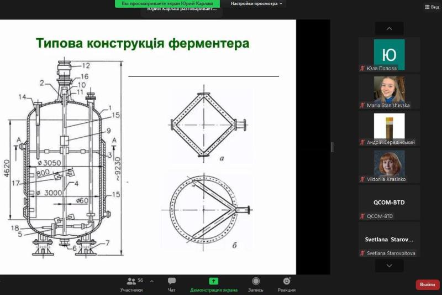Open Настройки просмотра dropdown

[256, 4]
